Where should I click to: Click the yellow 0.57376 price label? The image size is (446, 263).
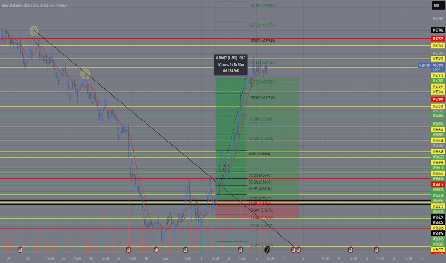click(438, 76)
